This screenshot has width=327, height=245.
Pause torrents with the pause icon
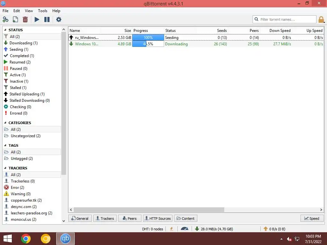pyautogui.click(x=47, y=19)
